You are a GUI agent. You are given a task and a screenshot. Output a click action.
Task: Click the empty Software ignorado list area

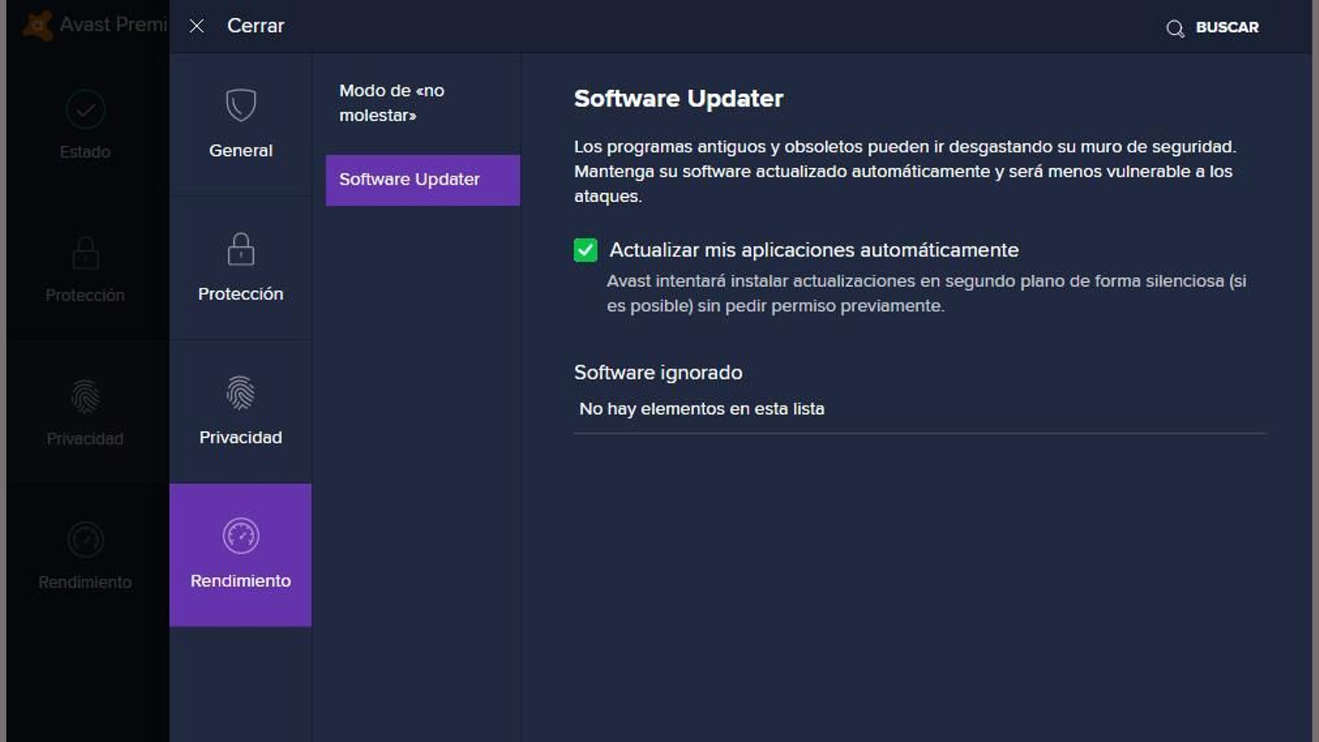tap(702, 408)
